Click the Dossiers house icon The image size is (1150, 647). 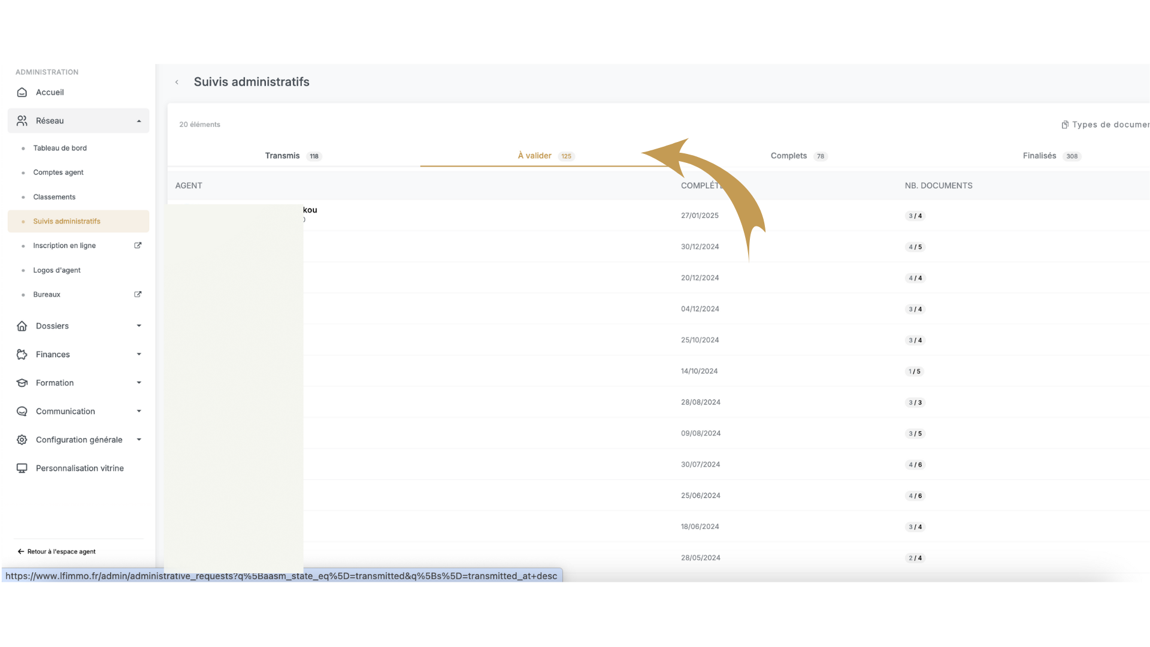(22, 326)
